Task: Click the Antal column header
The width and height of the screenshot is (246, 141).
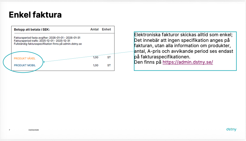Action: coord(94,29)
